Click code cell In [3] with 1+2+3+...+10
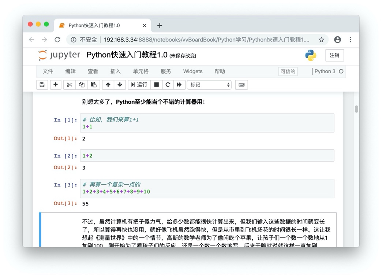This screenshot has width=382, height=277. pyautogui.click(x=207, y=188)
